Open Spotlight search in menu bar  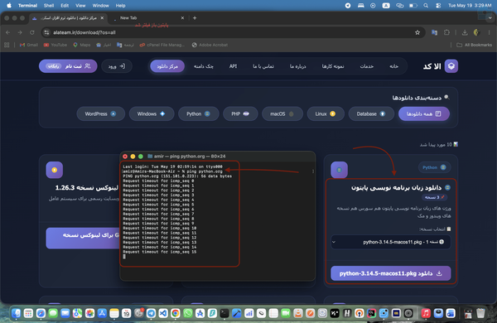pos(426,6)
